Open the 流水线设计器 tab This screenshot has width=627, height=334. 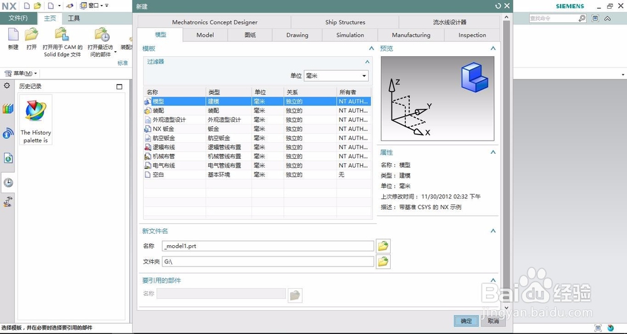pos(450,22)
